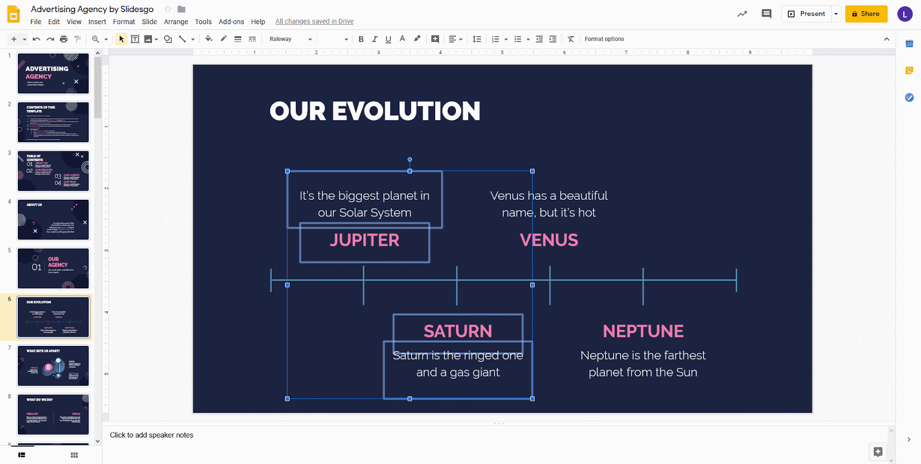Open the Raleway font dropdown

(x=290, y=39)
